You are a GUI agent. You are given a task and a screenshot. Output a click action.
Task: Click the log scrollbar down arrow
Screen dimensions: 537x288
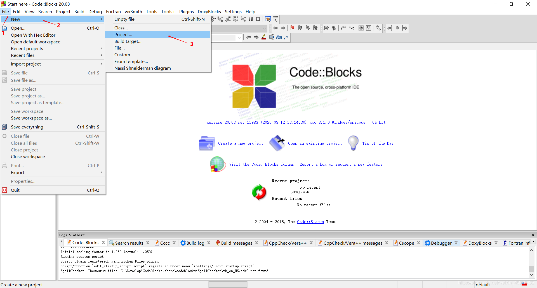[531, 275]
